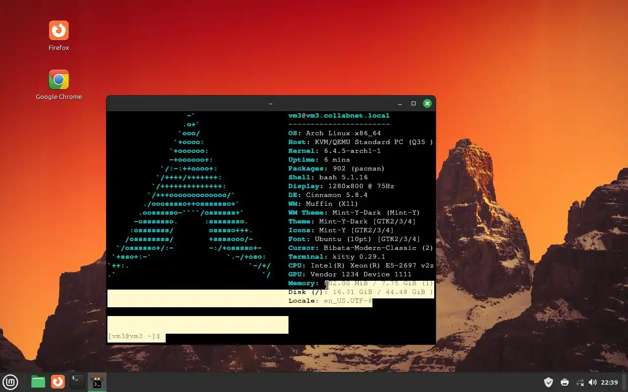Image resolution: width=628 pixels, height=392 pixels.
Task: Select the kitty terminal task in the panel
Action: pyautogui.click(x=97, y=382)
